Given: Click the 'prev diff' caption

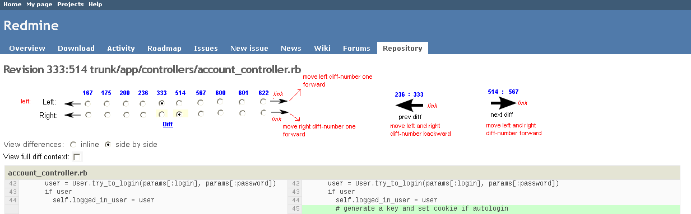Looking at the screenshot, I should [410, 117].
